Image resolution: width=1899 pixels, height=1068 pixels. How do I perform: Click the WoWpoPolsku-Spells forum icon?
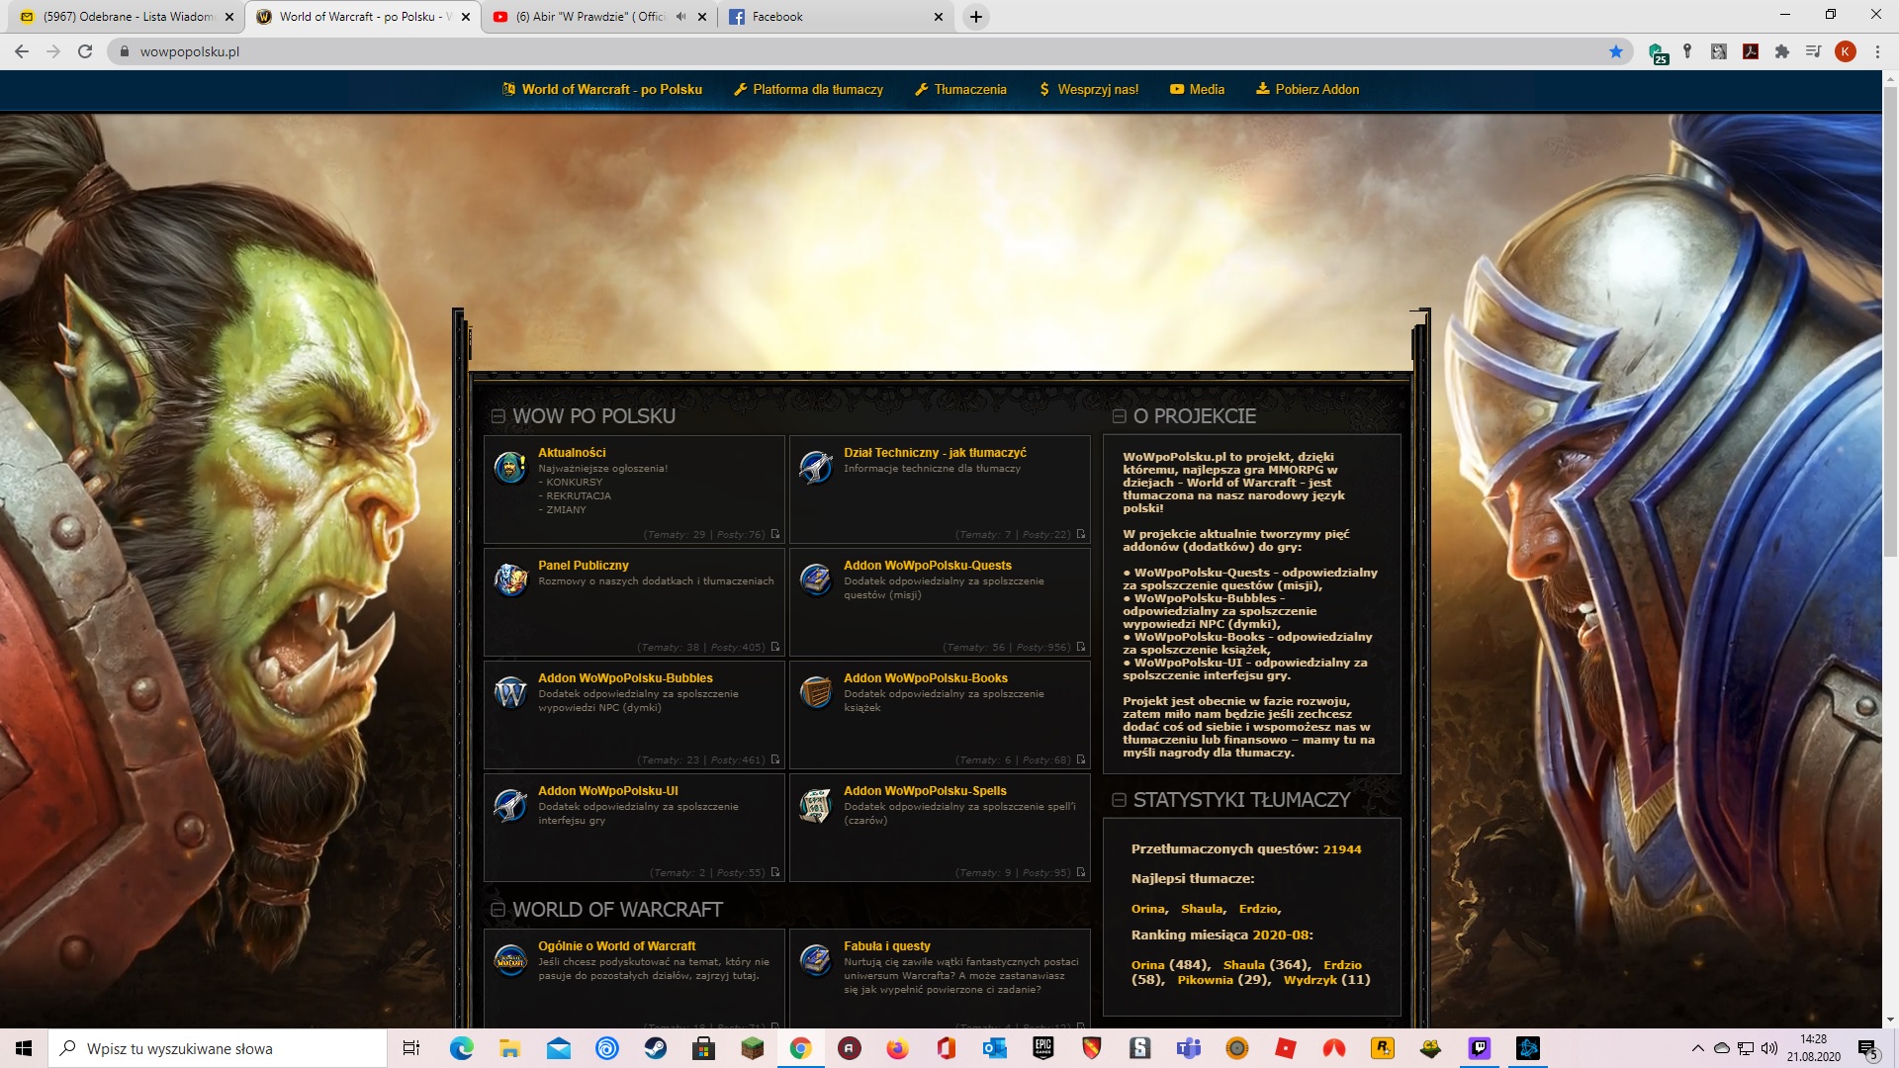(816, 805)
